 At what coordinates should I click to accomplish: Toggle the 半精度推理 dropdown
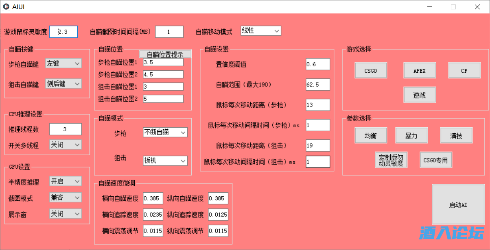[x=65, y=181]
